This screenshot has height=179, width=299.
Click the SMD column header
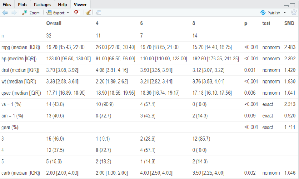(289, 23)
